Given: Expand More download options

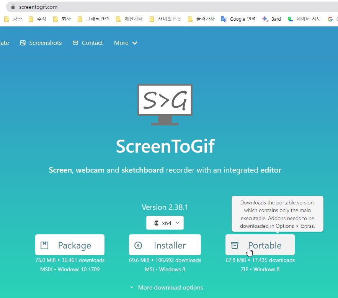Looking at the screenshot, I should pyautogui.click(x=167, y=287).
